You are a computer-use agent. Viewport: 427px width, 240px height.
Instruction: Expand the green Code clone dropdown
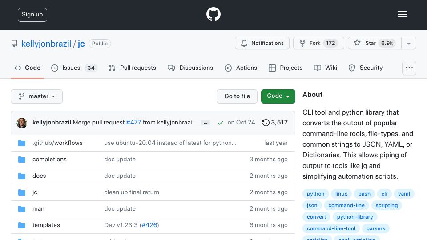click(x=278, y=96)
